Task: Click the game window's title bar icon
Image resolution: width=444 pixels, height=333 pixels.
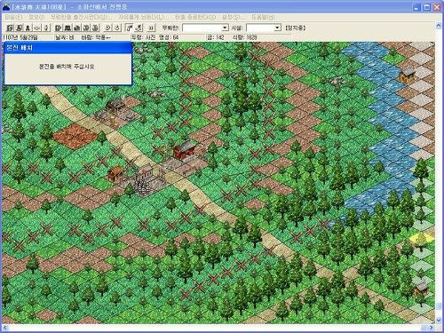Action: tap(6, 7)
